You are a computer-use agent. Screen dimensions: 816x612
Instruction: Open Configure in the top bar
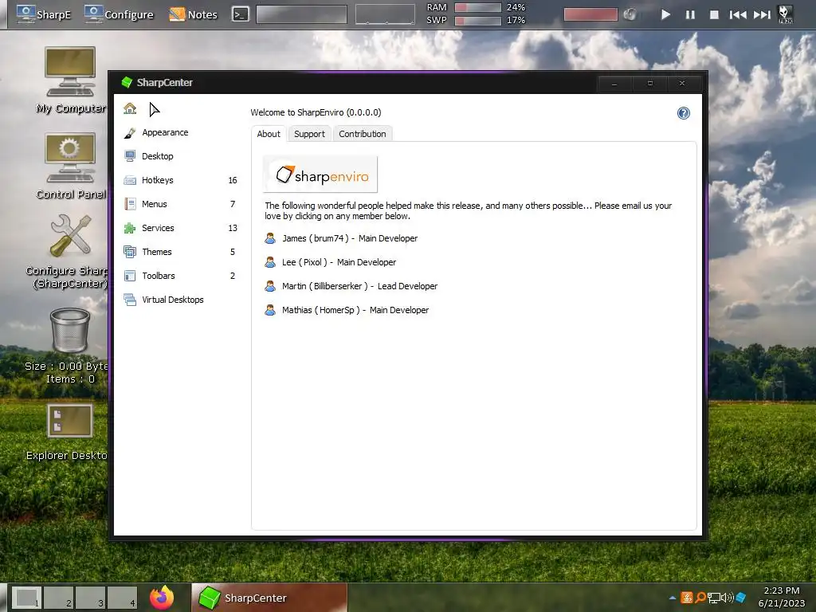[120, 14]
